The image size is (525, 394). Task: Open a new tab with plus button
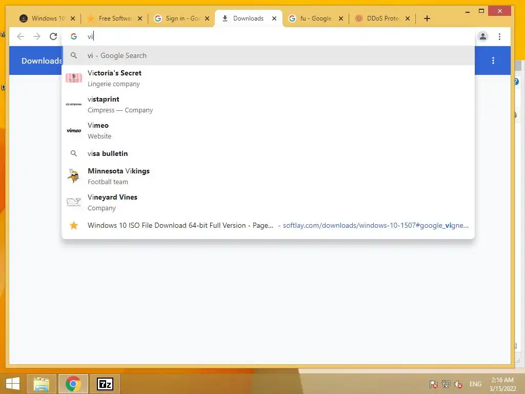click(427, 18)
